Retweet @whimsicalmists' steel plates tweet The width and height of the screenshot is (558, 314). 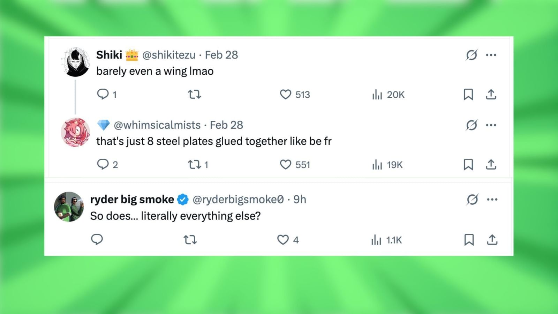point(194,164)
